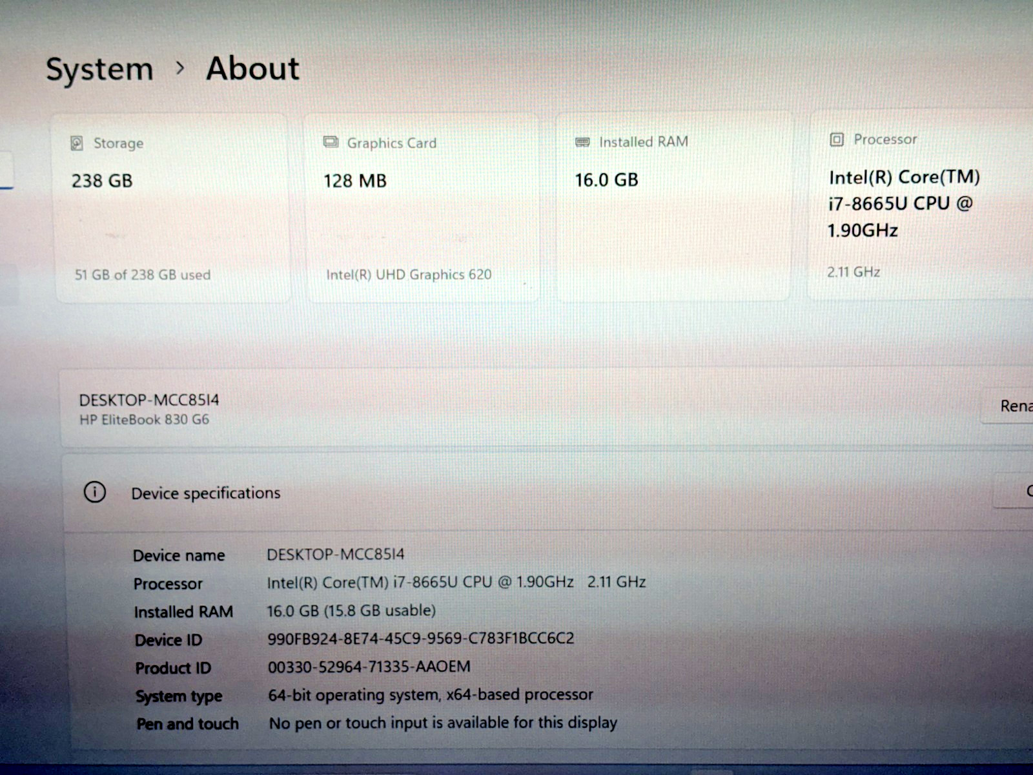Viewport: 1033px width, 775px height.
Task: Select the Product ID label
Action: tap(173, 668)
